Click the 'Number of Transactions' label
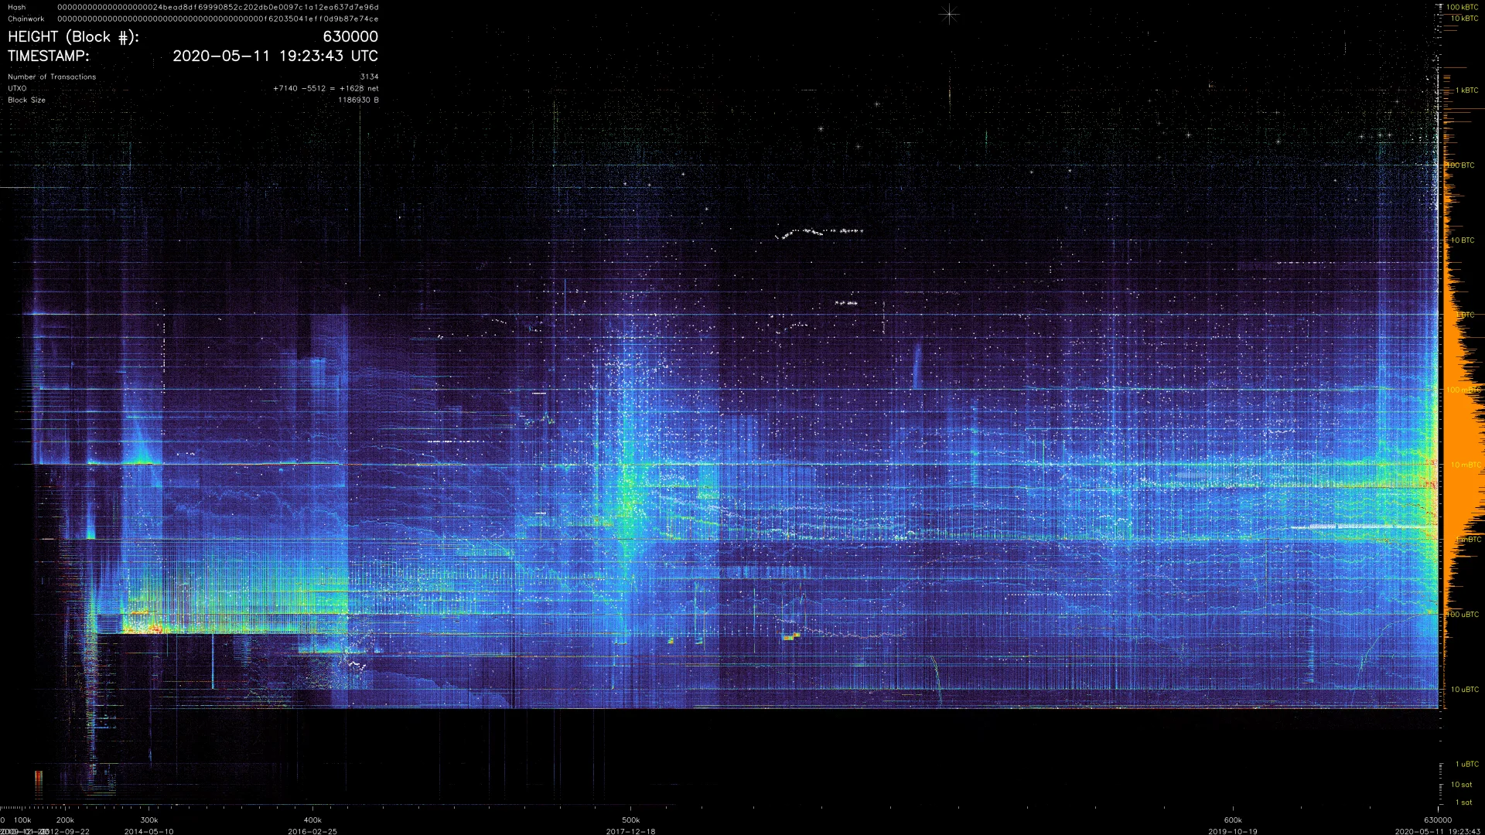Image resolution: width=1485 pixels, height=835 pixels. point(52,77)
